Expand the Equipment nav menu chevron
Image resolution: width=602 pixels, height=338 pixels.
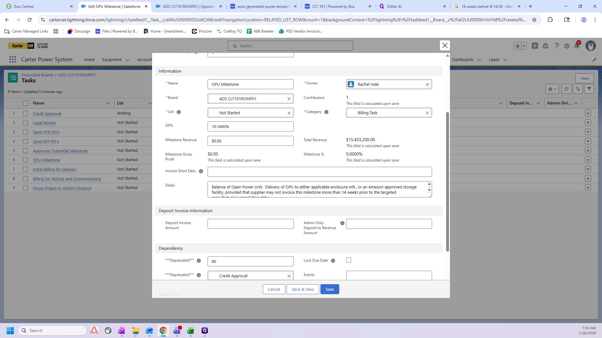click(x=128, y=60)
